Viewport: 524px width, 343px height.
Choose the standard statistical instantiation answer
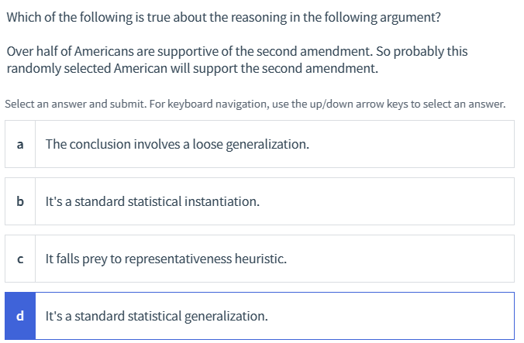pos(275,201)
